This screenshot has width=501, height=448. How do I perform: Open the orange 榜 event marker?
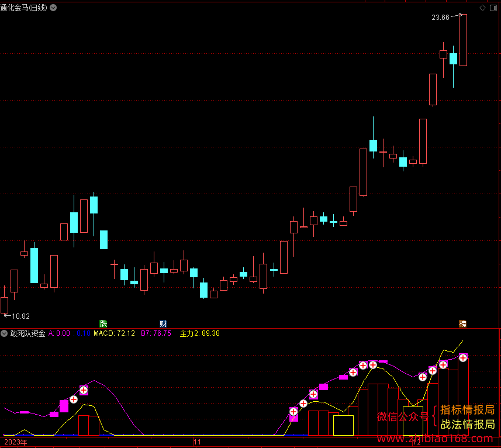pyautogui.click(x=462, y=323)
